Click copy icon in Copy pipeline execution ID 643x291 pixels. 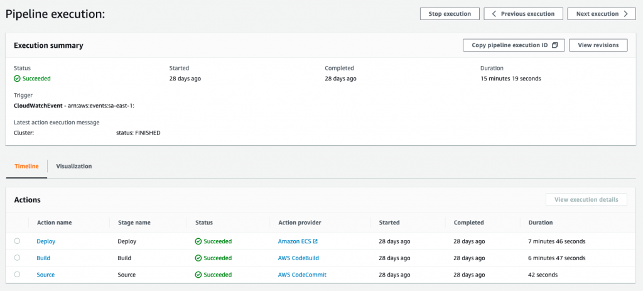[x=555, y=45]
